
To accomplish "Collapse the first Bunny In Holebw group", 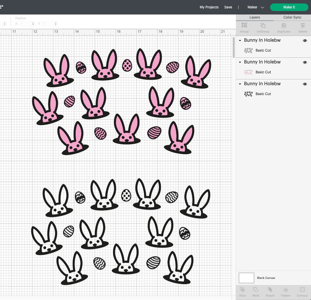I will click(x=240, y=40).
